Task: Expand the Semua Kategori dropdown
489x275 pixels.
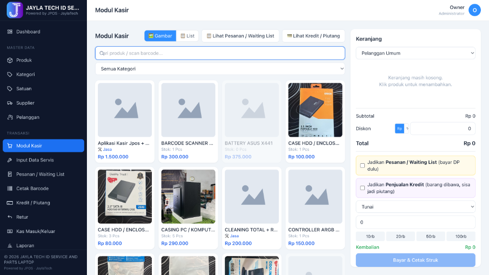Action: pos(220,69)
